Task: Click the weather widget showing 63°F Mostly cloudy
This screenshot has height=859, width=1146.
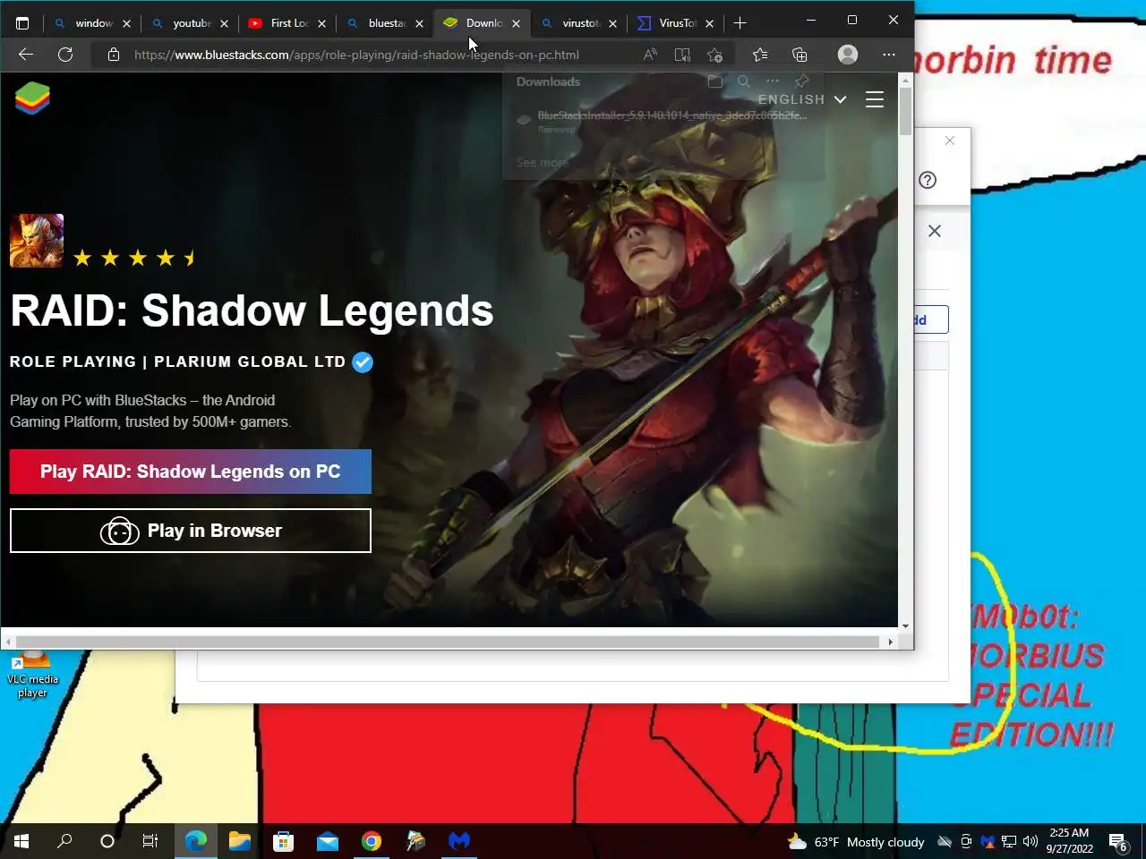Action: tap(855, 842)
